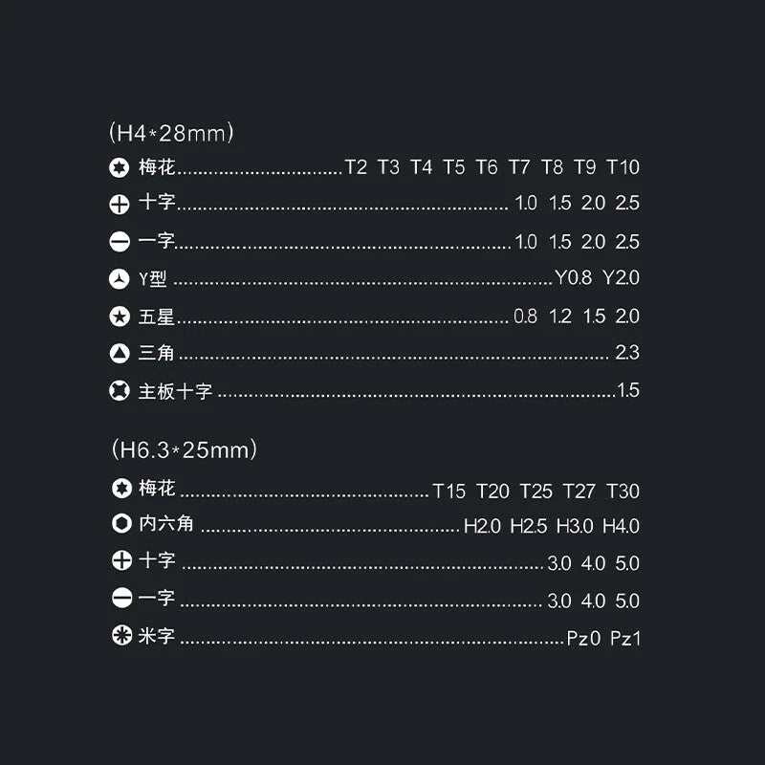This screenshot has width=765, height=765.
Task: Click the (H6.3*25mm) section heading
Action: click(183, 448)
